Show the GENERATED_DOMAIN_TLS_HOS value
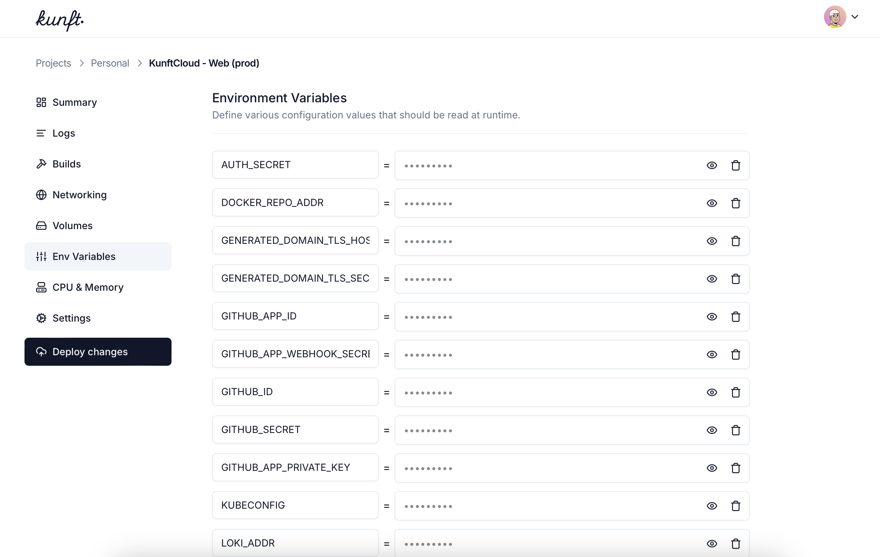 [x=712, y=241]
